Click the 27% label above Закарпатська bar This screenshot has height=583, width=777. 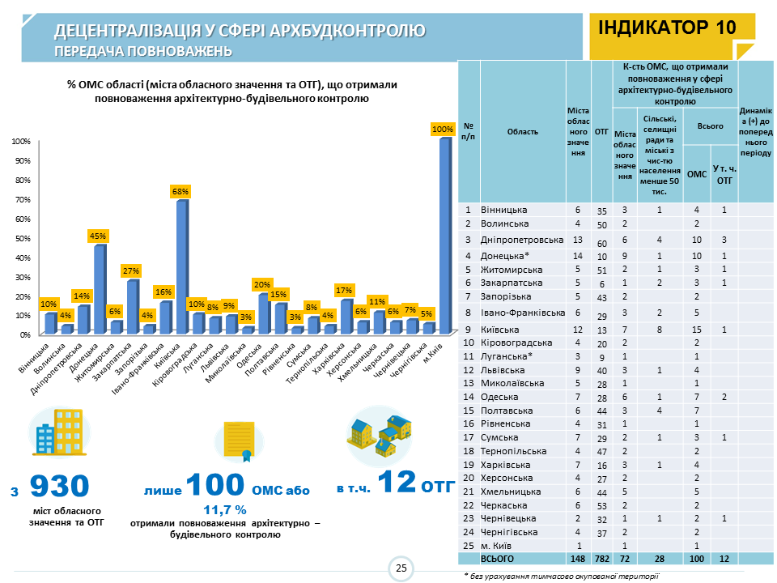(x=131, y=270)
